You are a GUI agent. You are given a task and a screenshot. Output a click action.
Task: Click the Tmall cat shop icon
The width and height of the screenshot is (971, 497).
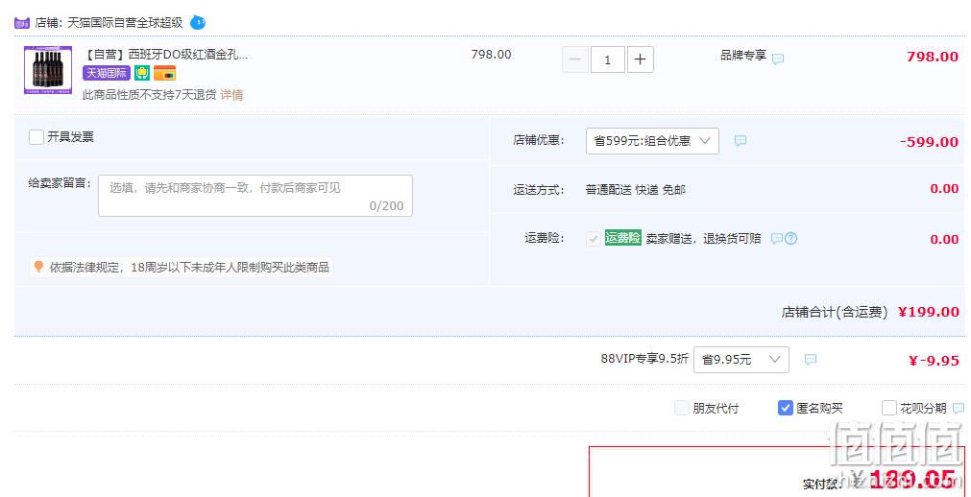click(x=22, y=24)
